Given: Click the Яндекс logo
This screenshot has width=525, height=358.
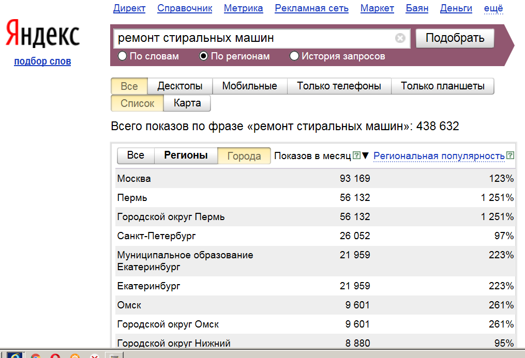Looking at the screenshot, I should pos(42,36).
